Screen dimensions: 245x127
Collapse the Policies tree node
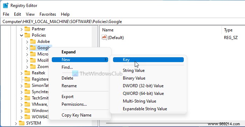click(21, 35)
